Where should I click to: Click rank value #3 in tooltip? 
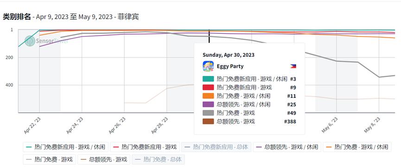[x=293, y=79]
